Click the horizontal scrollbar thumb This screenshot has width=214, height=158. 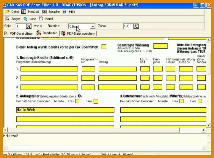[94, 130]
